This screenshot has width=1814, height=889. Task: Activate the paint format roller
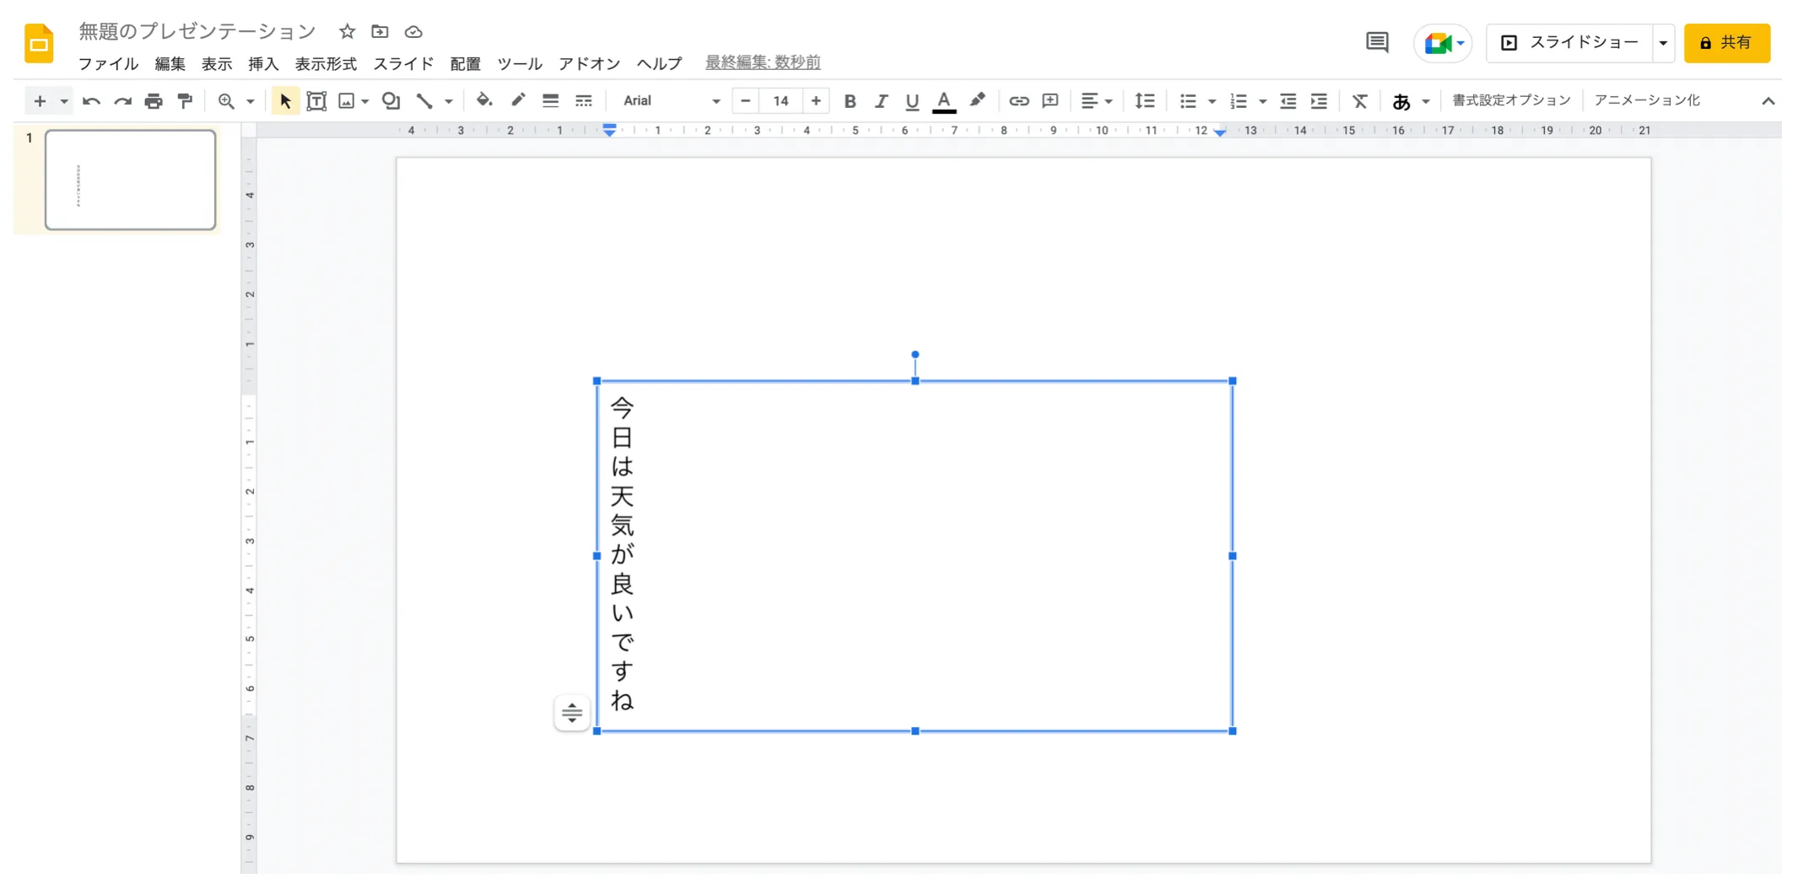(185, 101)
